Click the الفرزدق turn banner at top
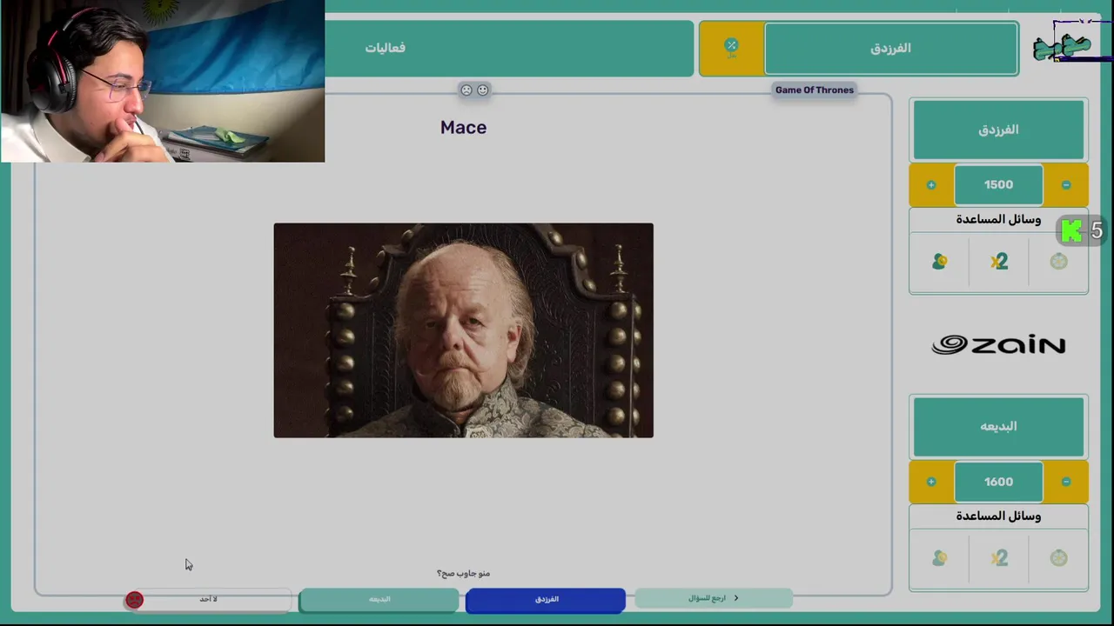 pos(891,48)
